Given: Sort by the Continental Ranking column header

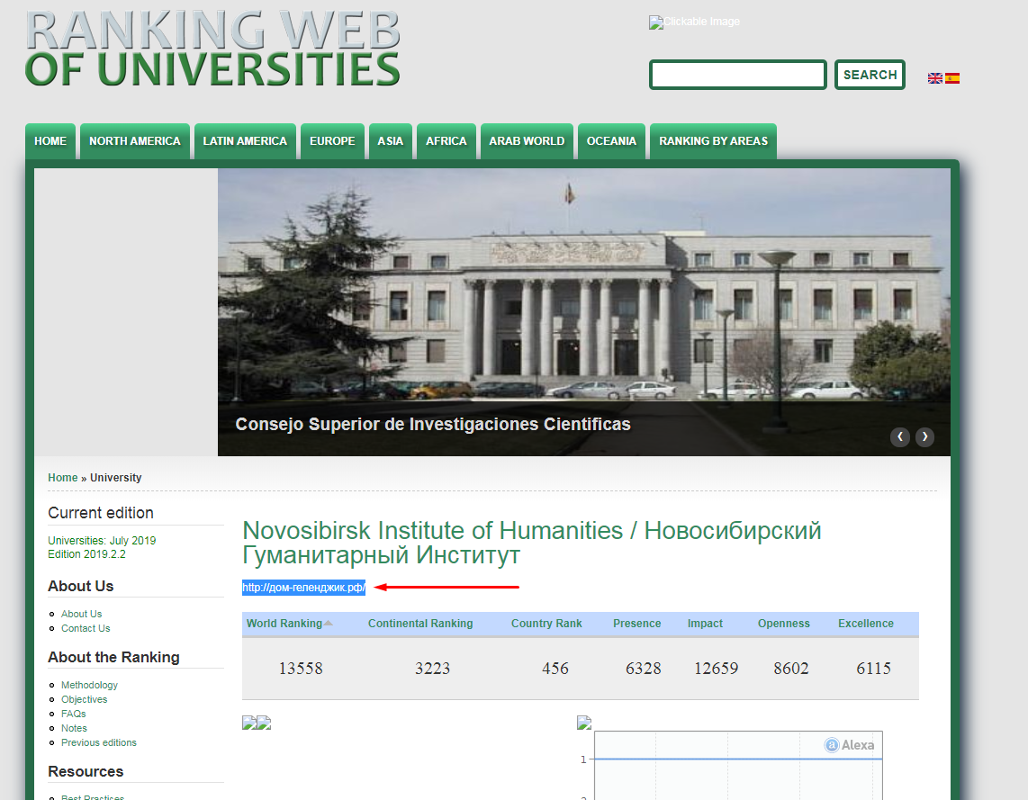Looking at the screenshot, I should point(420,623).
